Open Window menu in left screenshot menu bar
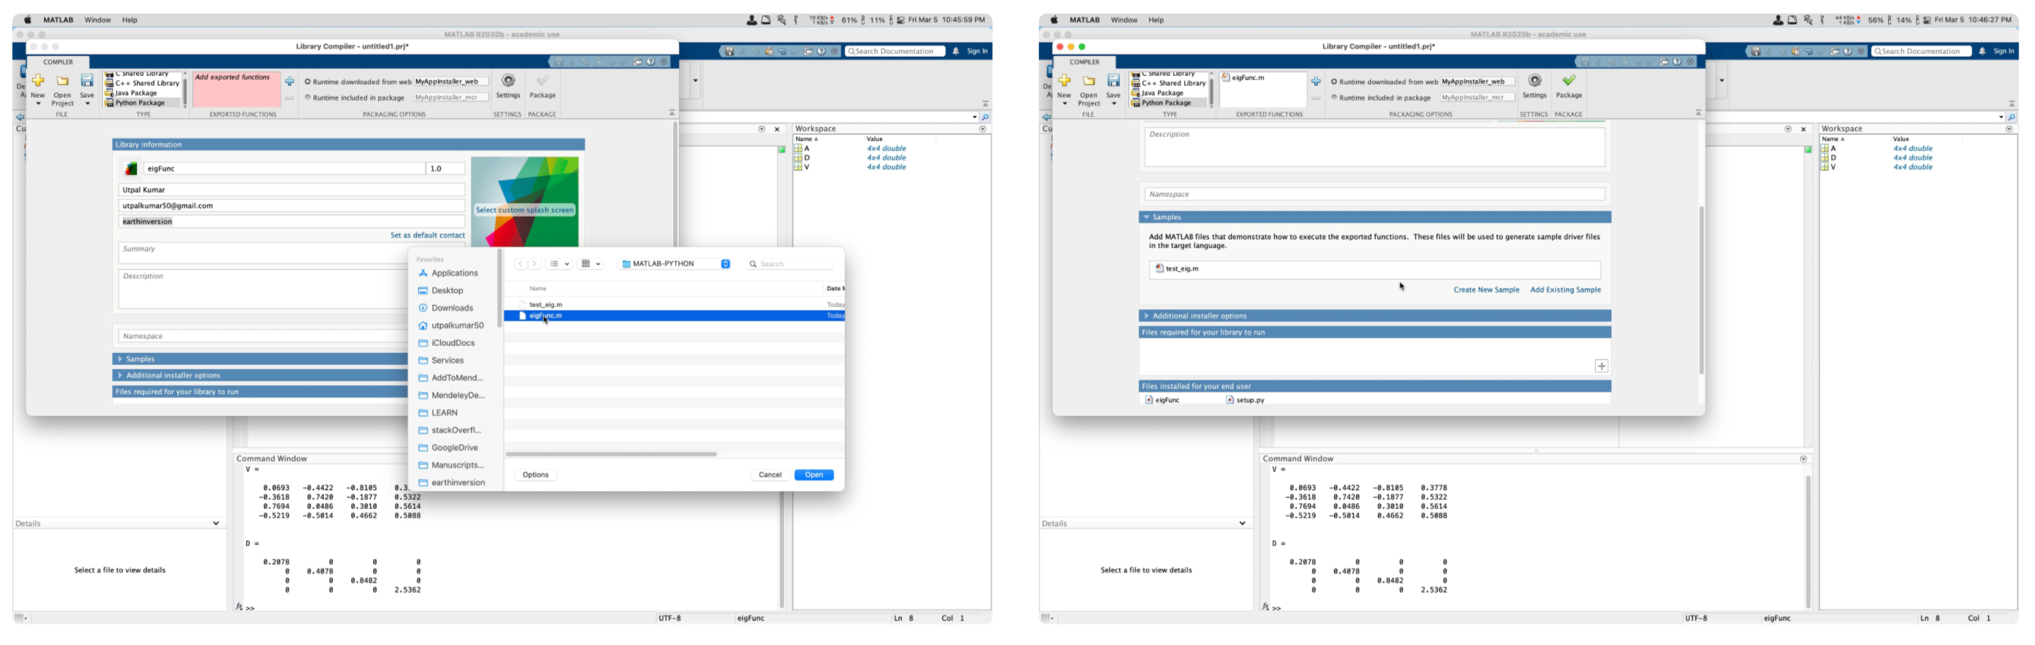The image size is (2035, 645). click(x=98, y=20)
